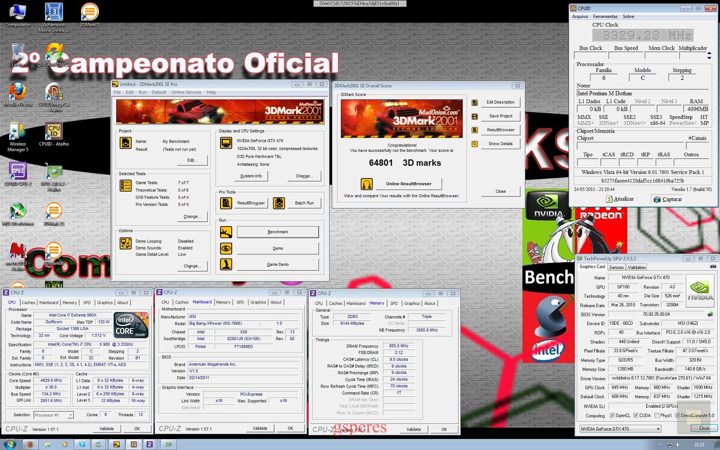Click Close in the 3DMark2001 Overall Score window
The width and height of the screenshot is (720, 450).
500,191
